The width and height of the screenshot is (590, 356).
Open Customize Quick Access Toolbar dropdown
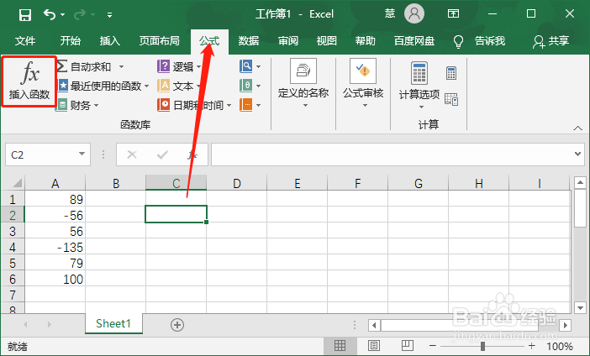pyautogui.click(x=109, y=15)
